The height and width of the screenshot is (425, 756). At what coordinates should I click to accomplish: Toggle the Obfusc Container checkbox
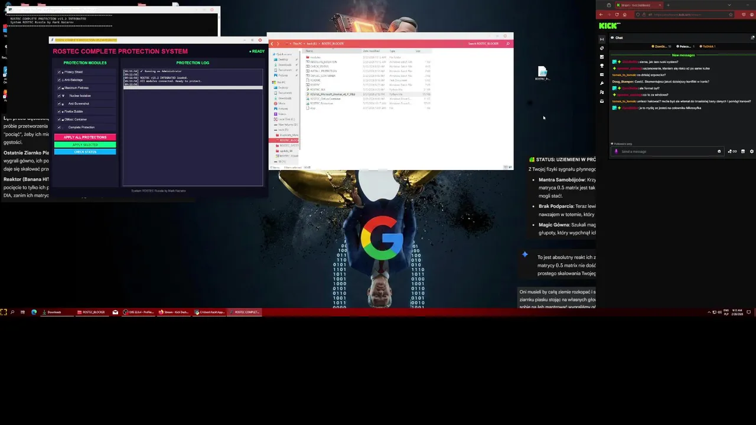[x=60, y=119]
